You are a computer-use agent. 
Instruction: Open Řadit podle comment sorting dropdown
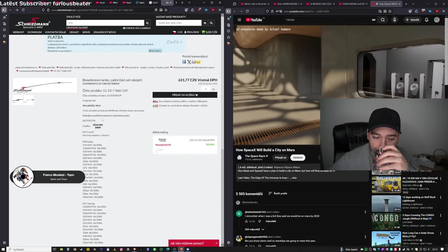[x=278, y=194]
